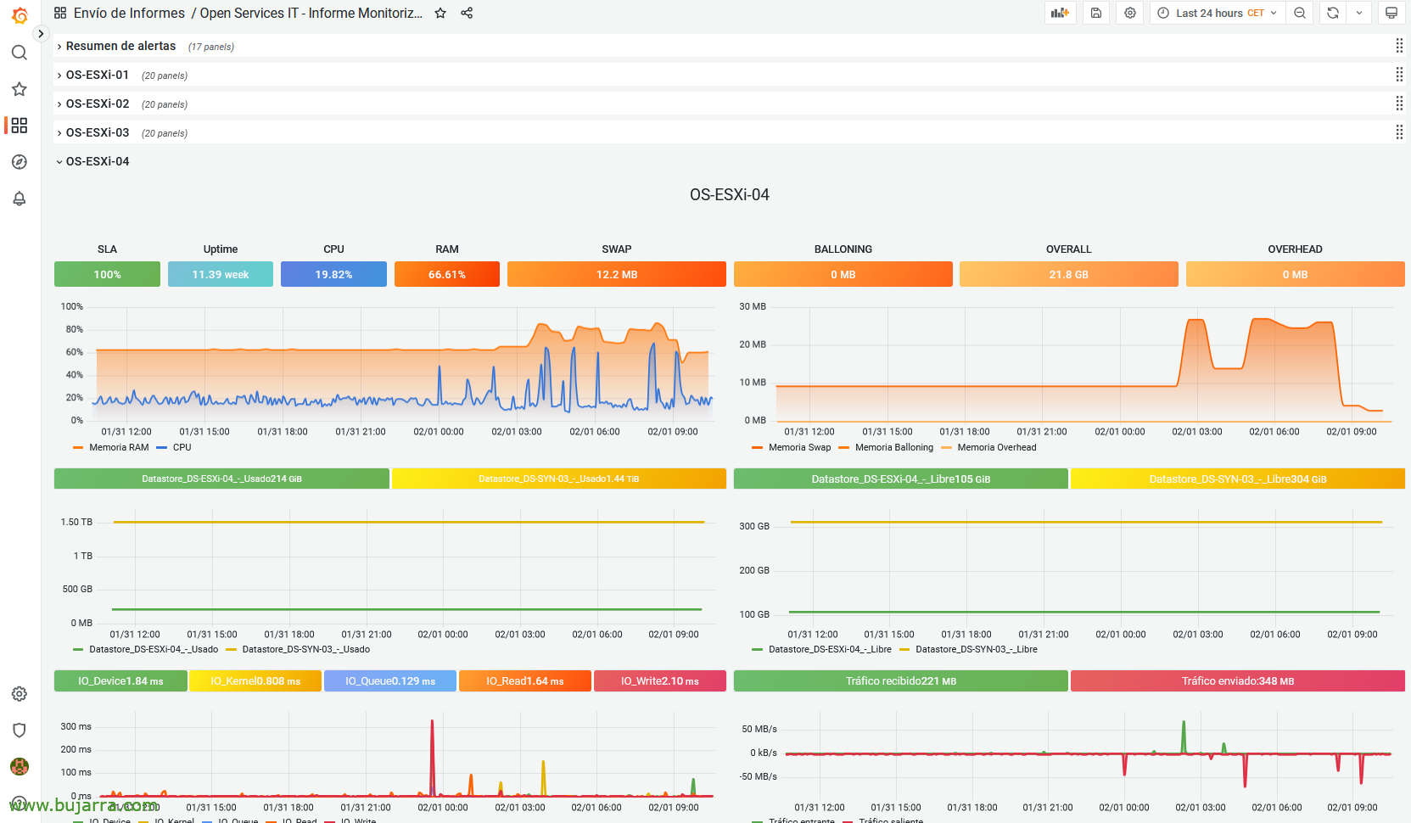Screen dimensions: 1411x823
Task: Select the DS-ESXi-04 Libre 105 GiB stat
Action: (901, 479)
